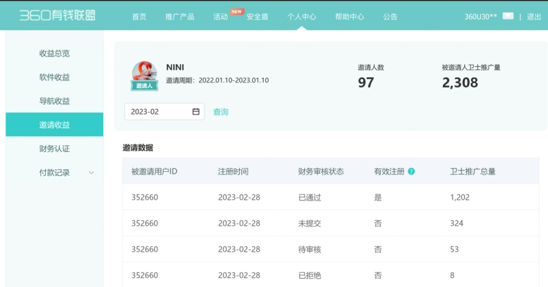The width and height of the screenshot is (548, 287).
Task: Click 退出 to log out
Action: [x=534, y=17]
